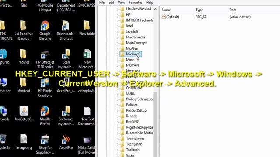Click the REG_SZ type cell

pyautogui.click(x=201, y=17)
